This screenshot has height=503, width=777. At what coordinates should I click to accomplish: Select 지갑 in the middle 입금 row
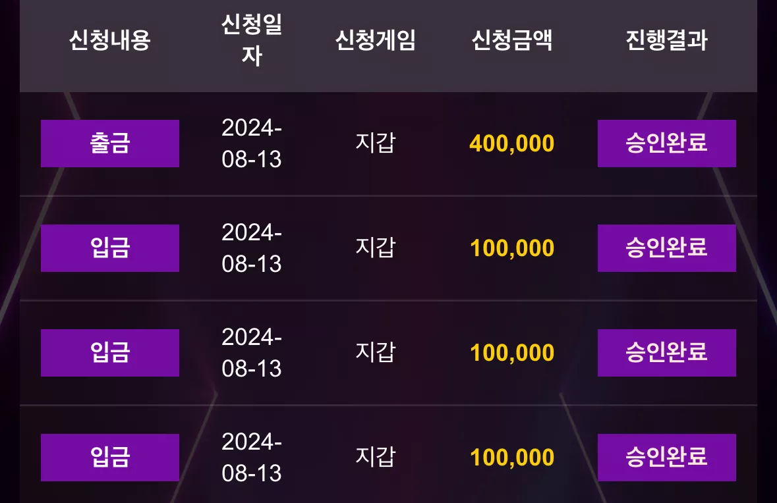375,352
